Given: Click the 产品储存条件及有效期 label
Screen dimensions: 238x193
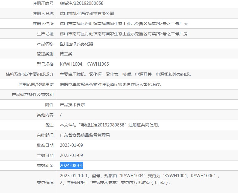Looking at the screenshot, I should pyautogui.click(x=33, y=95).
